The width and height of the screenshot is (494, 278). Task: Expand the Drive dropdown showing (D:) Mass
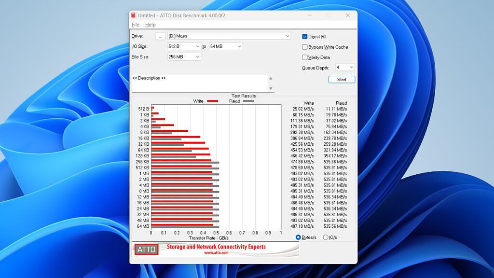pyautogui.click(x=229, y=36)
